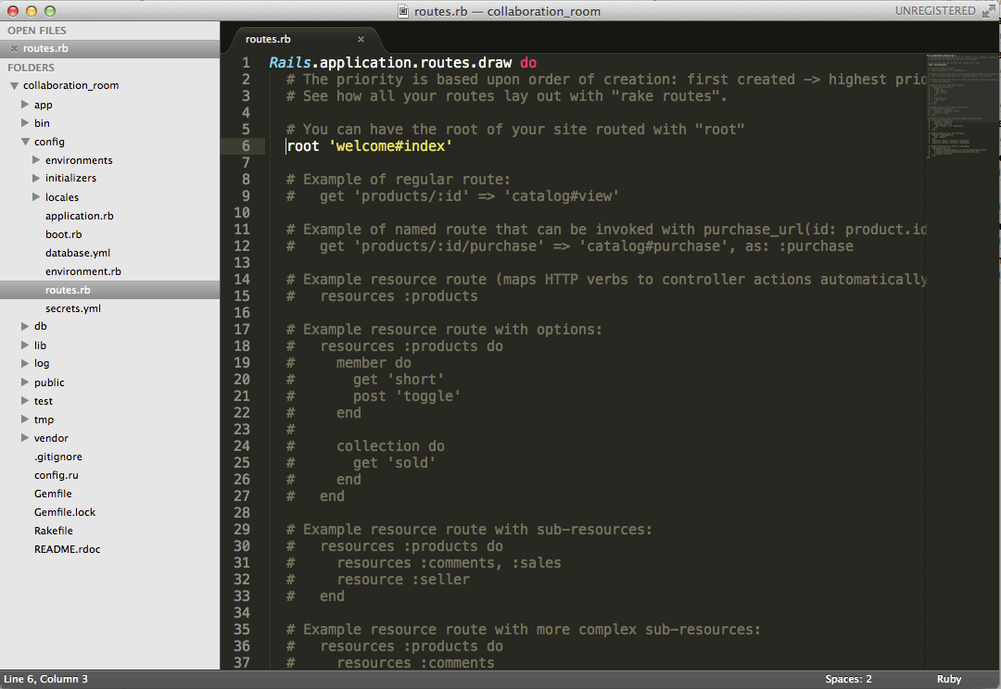Open environment.rb file
The image size is (1001, 689).
click(x=83, y=271)
